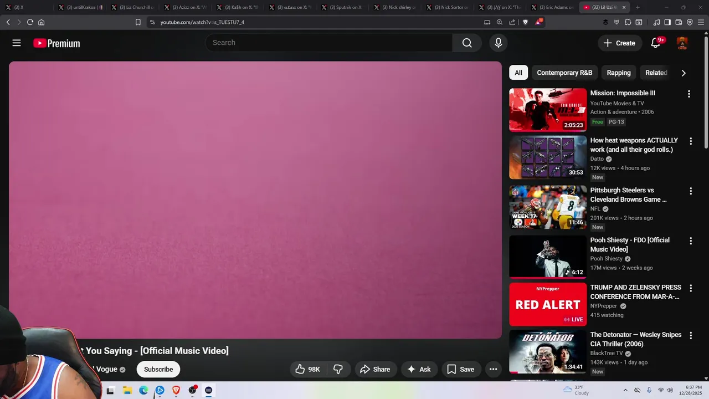Open How heat weapons ACTUALLY work title
The width and height of the screenshot is (709, 399).
point(634,145)
